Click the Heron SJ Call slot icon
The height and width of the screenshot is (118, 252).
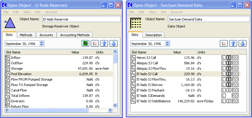click(133, 58)
